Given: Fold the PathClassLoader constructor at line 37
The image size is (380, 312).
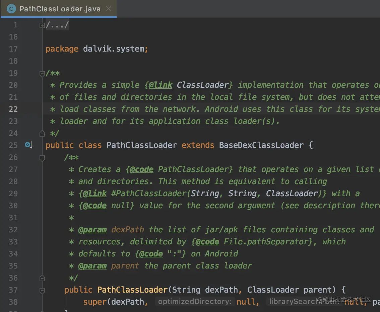Looking at the screenshot, I should (42, 290).
